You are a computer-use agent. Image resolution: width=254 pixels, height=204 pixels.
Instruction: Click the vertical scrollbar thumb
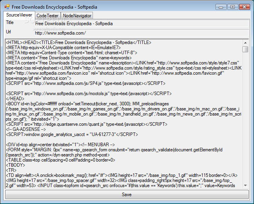click(x=245, y=49)
